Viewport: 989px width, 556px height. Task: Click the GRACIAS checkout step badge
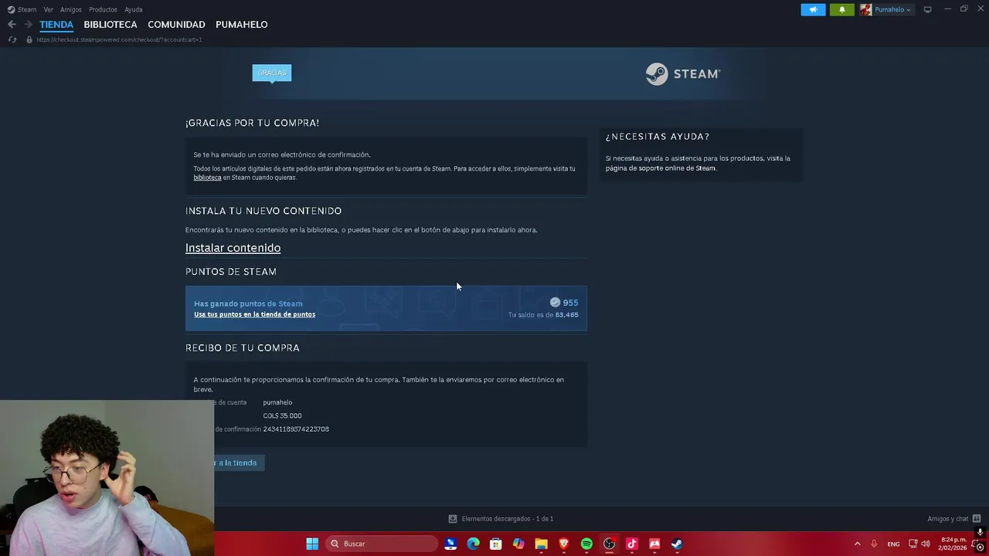coord(272,73)
